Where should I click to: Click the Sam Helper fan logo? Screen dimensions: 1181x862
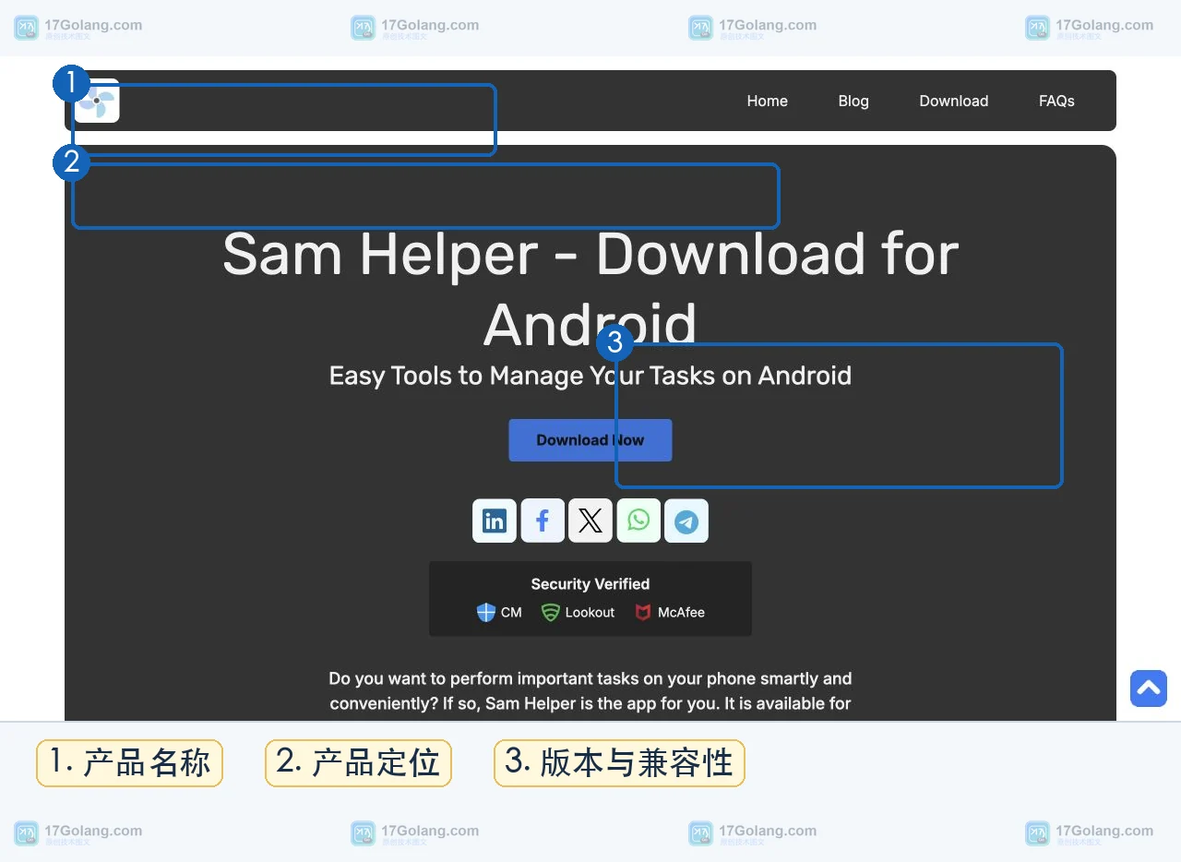[x=97, y=101]
